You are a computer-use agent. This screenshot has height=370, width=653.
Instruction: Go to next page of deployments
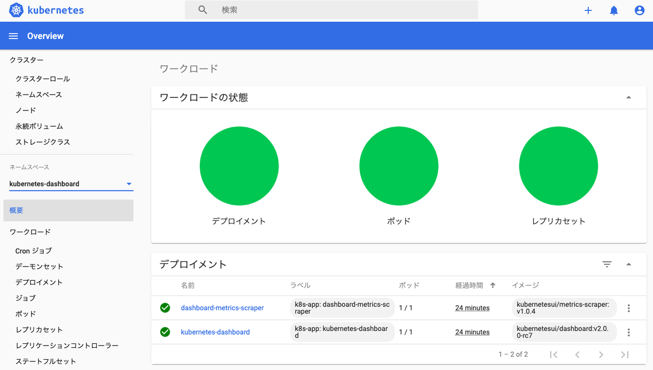click(601, 355)
